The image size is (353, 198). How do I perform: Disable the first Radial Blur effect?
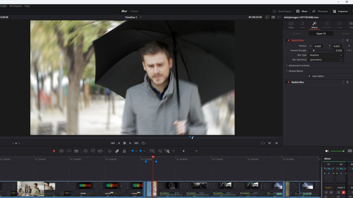tap(288, 41)
